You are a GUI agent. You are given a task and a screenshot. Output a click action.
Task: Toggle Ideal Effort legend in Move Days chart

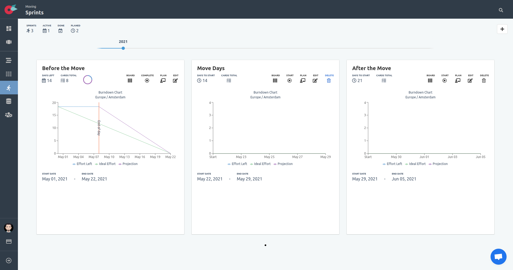tap(260, 164)
